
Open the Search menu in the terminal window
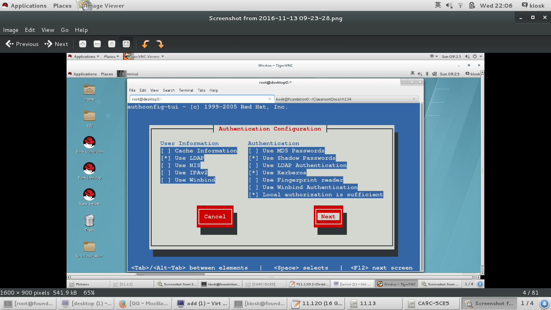point(169,90)
